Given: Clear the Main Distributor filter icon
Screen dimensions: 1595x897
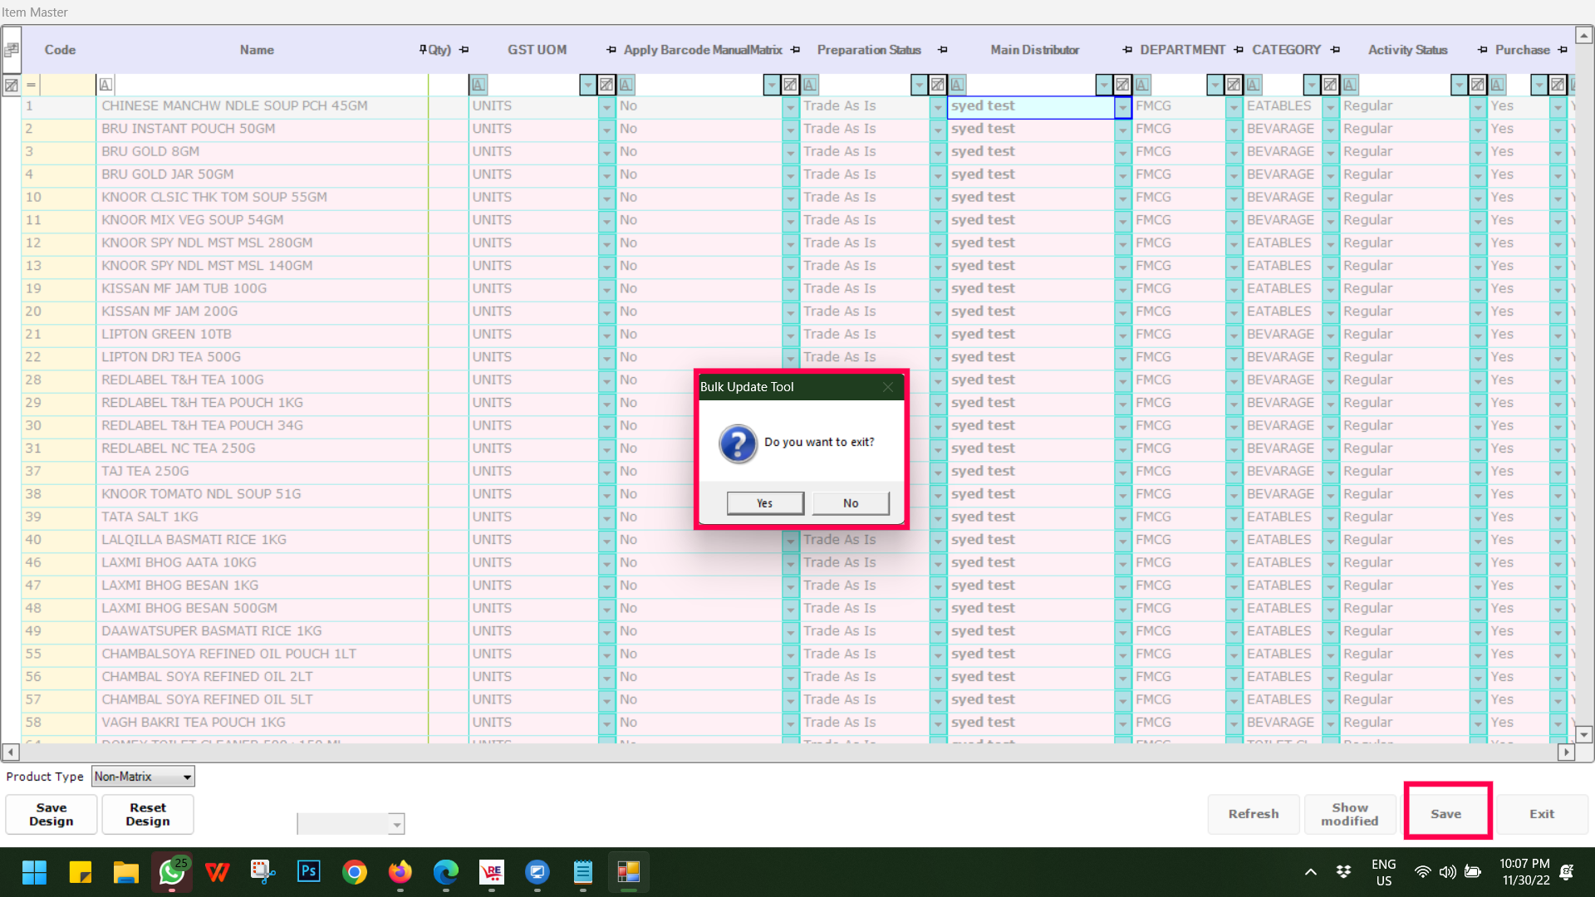Looking at the screenshot, I should coord(1122,85).
